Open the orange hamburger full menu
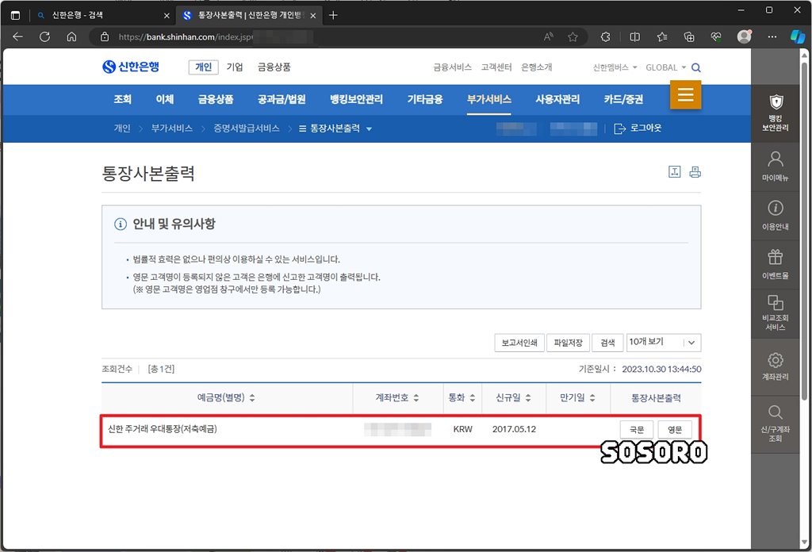The width and height of the screenshot is (812, 552). click(685, 94)
